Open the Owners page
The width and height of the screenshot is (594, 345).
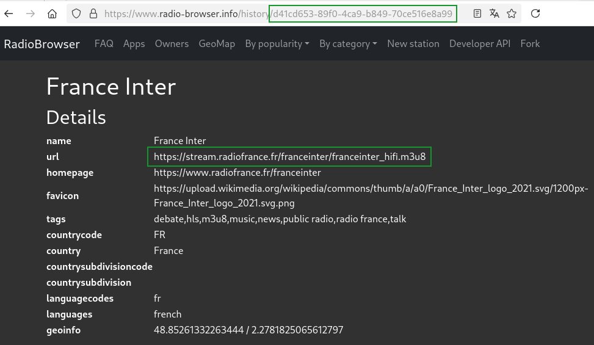[172, 43]
